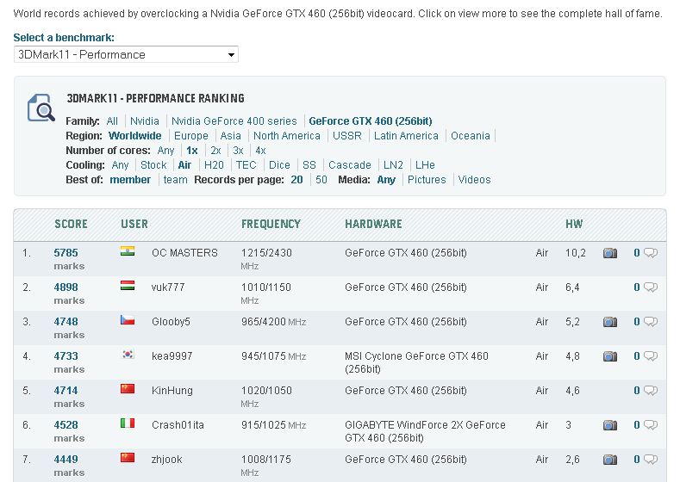The image size is (680, 482).
Task: Click South Korea flag next to kea9997
Action: tap(128, 355)
